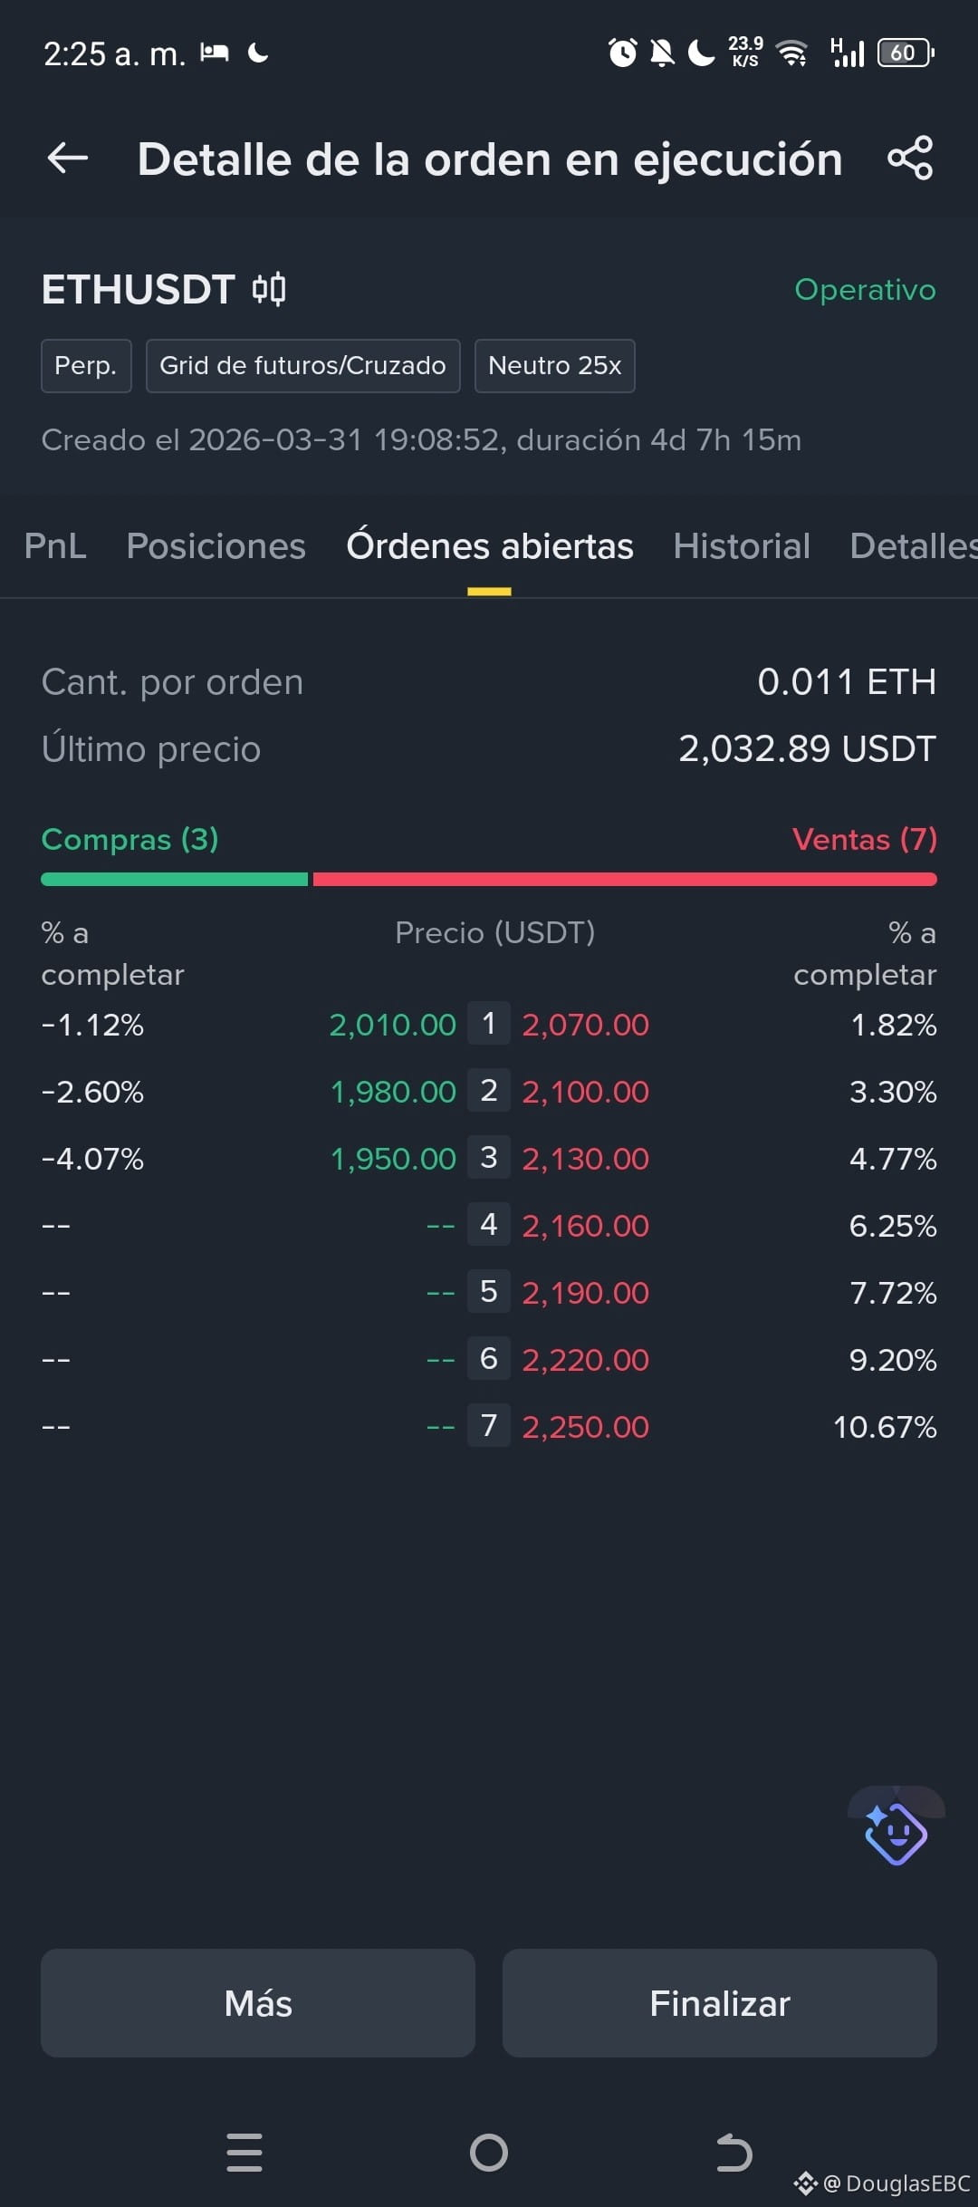Open the share icon in header
Viewport: 978px width, 2207px height.
910,158
